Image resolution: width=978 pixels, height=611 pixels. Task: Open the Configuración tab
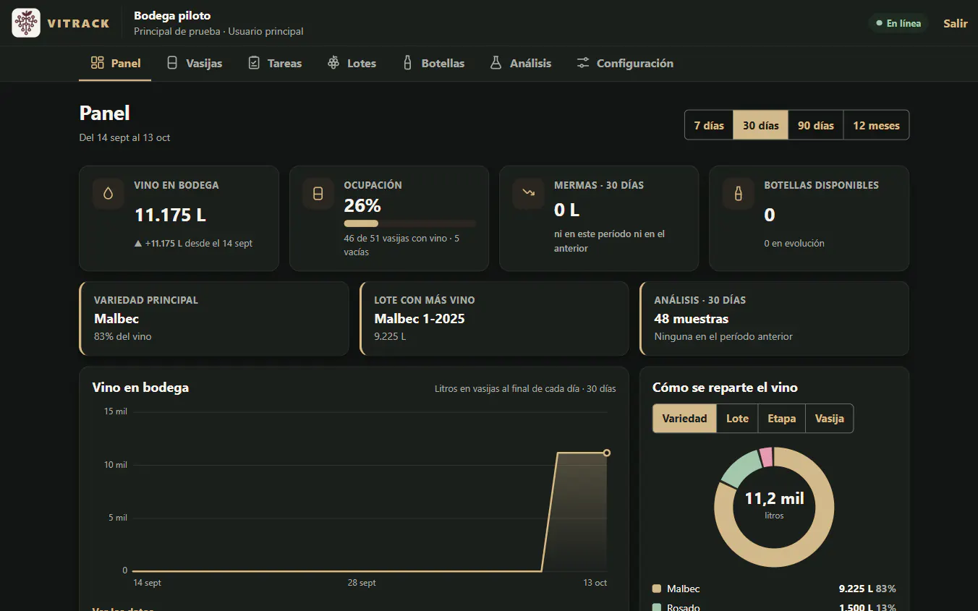click(x=625, y=64)
